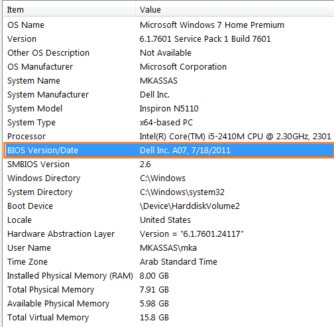Select the Locale row
The height and width of the screenshot is (327, 334).
pos(169,220)
